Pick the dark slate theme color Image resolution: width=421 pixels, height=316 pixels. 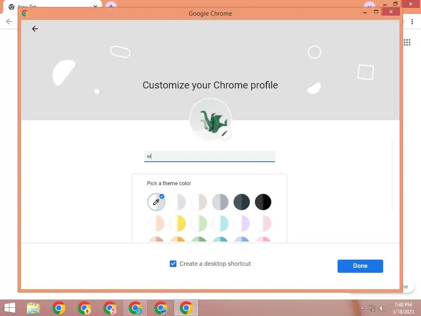tap(242, 202)
